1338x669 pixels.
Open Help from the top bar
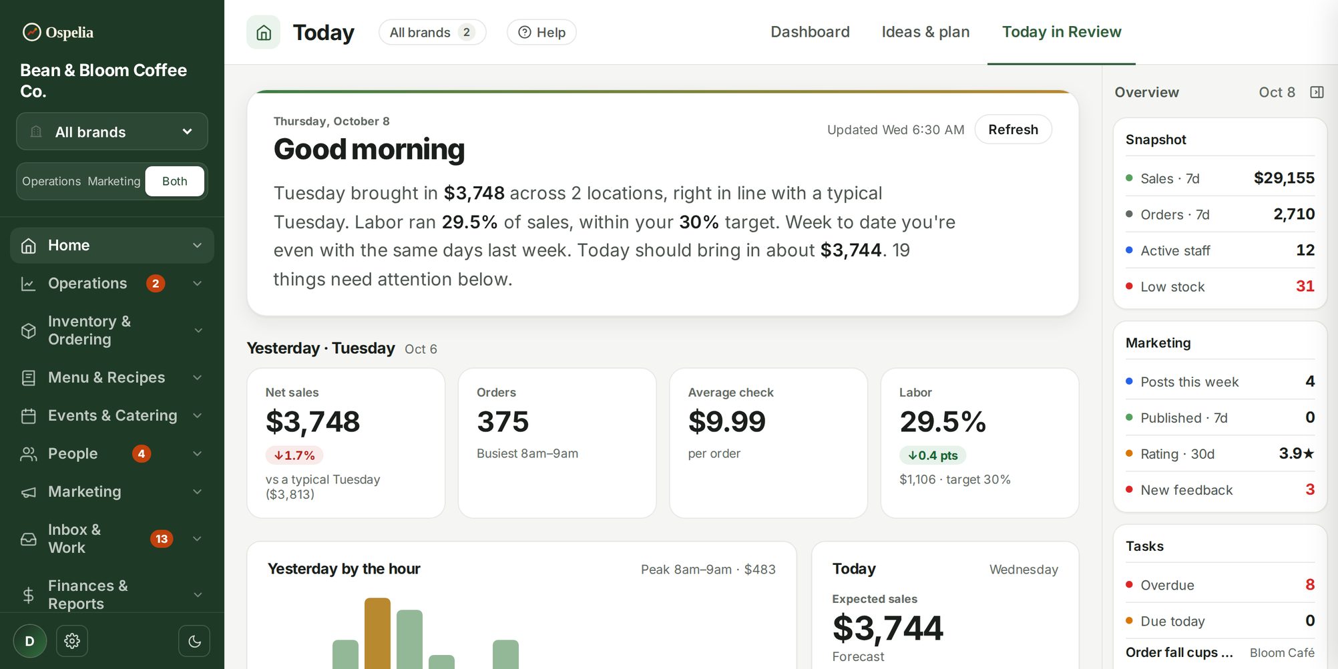click(541, 32)
